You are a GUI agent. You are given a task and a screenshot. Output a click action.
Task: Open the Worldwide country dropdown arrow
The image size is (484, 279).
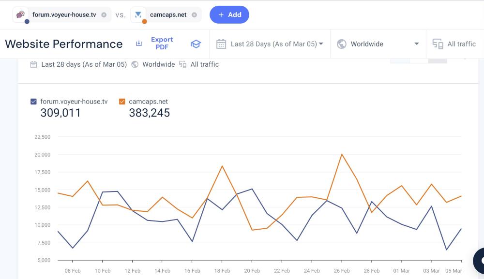click(416, 44)
